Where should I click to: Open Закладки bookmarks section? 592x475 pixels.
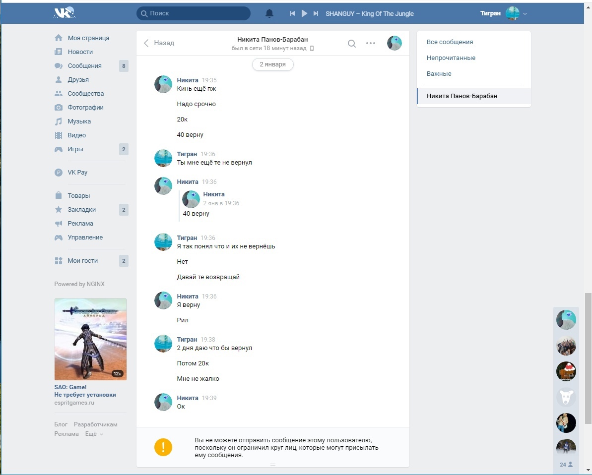[82, 210]
